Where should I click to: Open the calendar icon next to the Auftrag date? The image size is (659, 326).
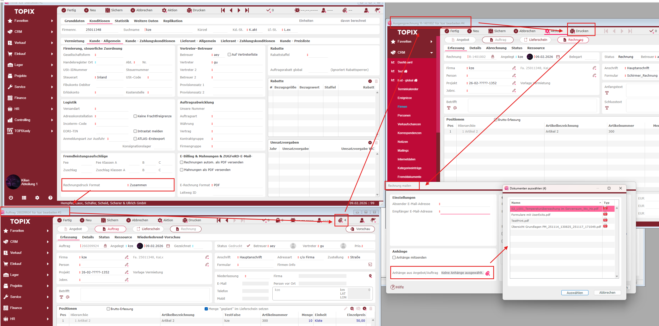coord(168,246)
